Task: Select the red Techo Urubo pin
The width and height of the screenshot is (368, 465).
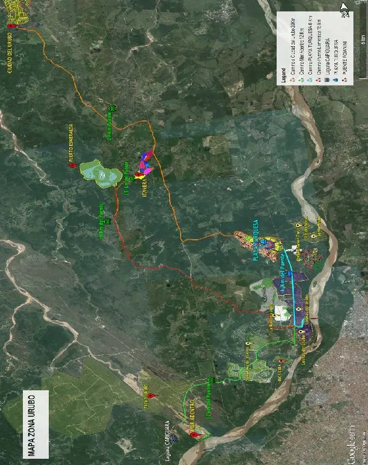Action: 151,395
